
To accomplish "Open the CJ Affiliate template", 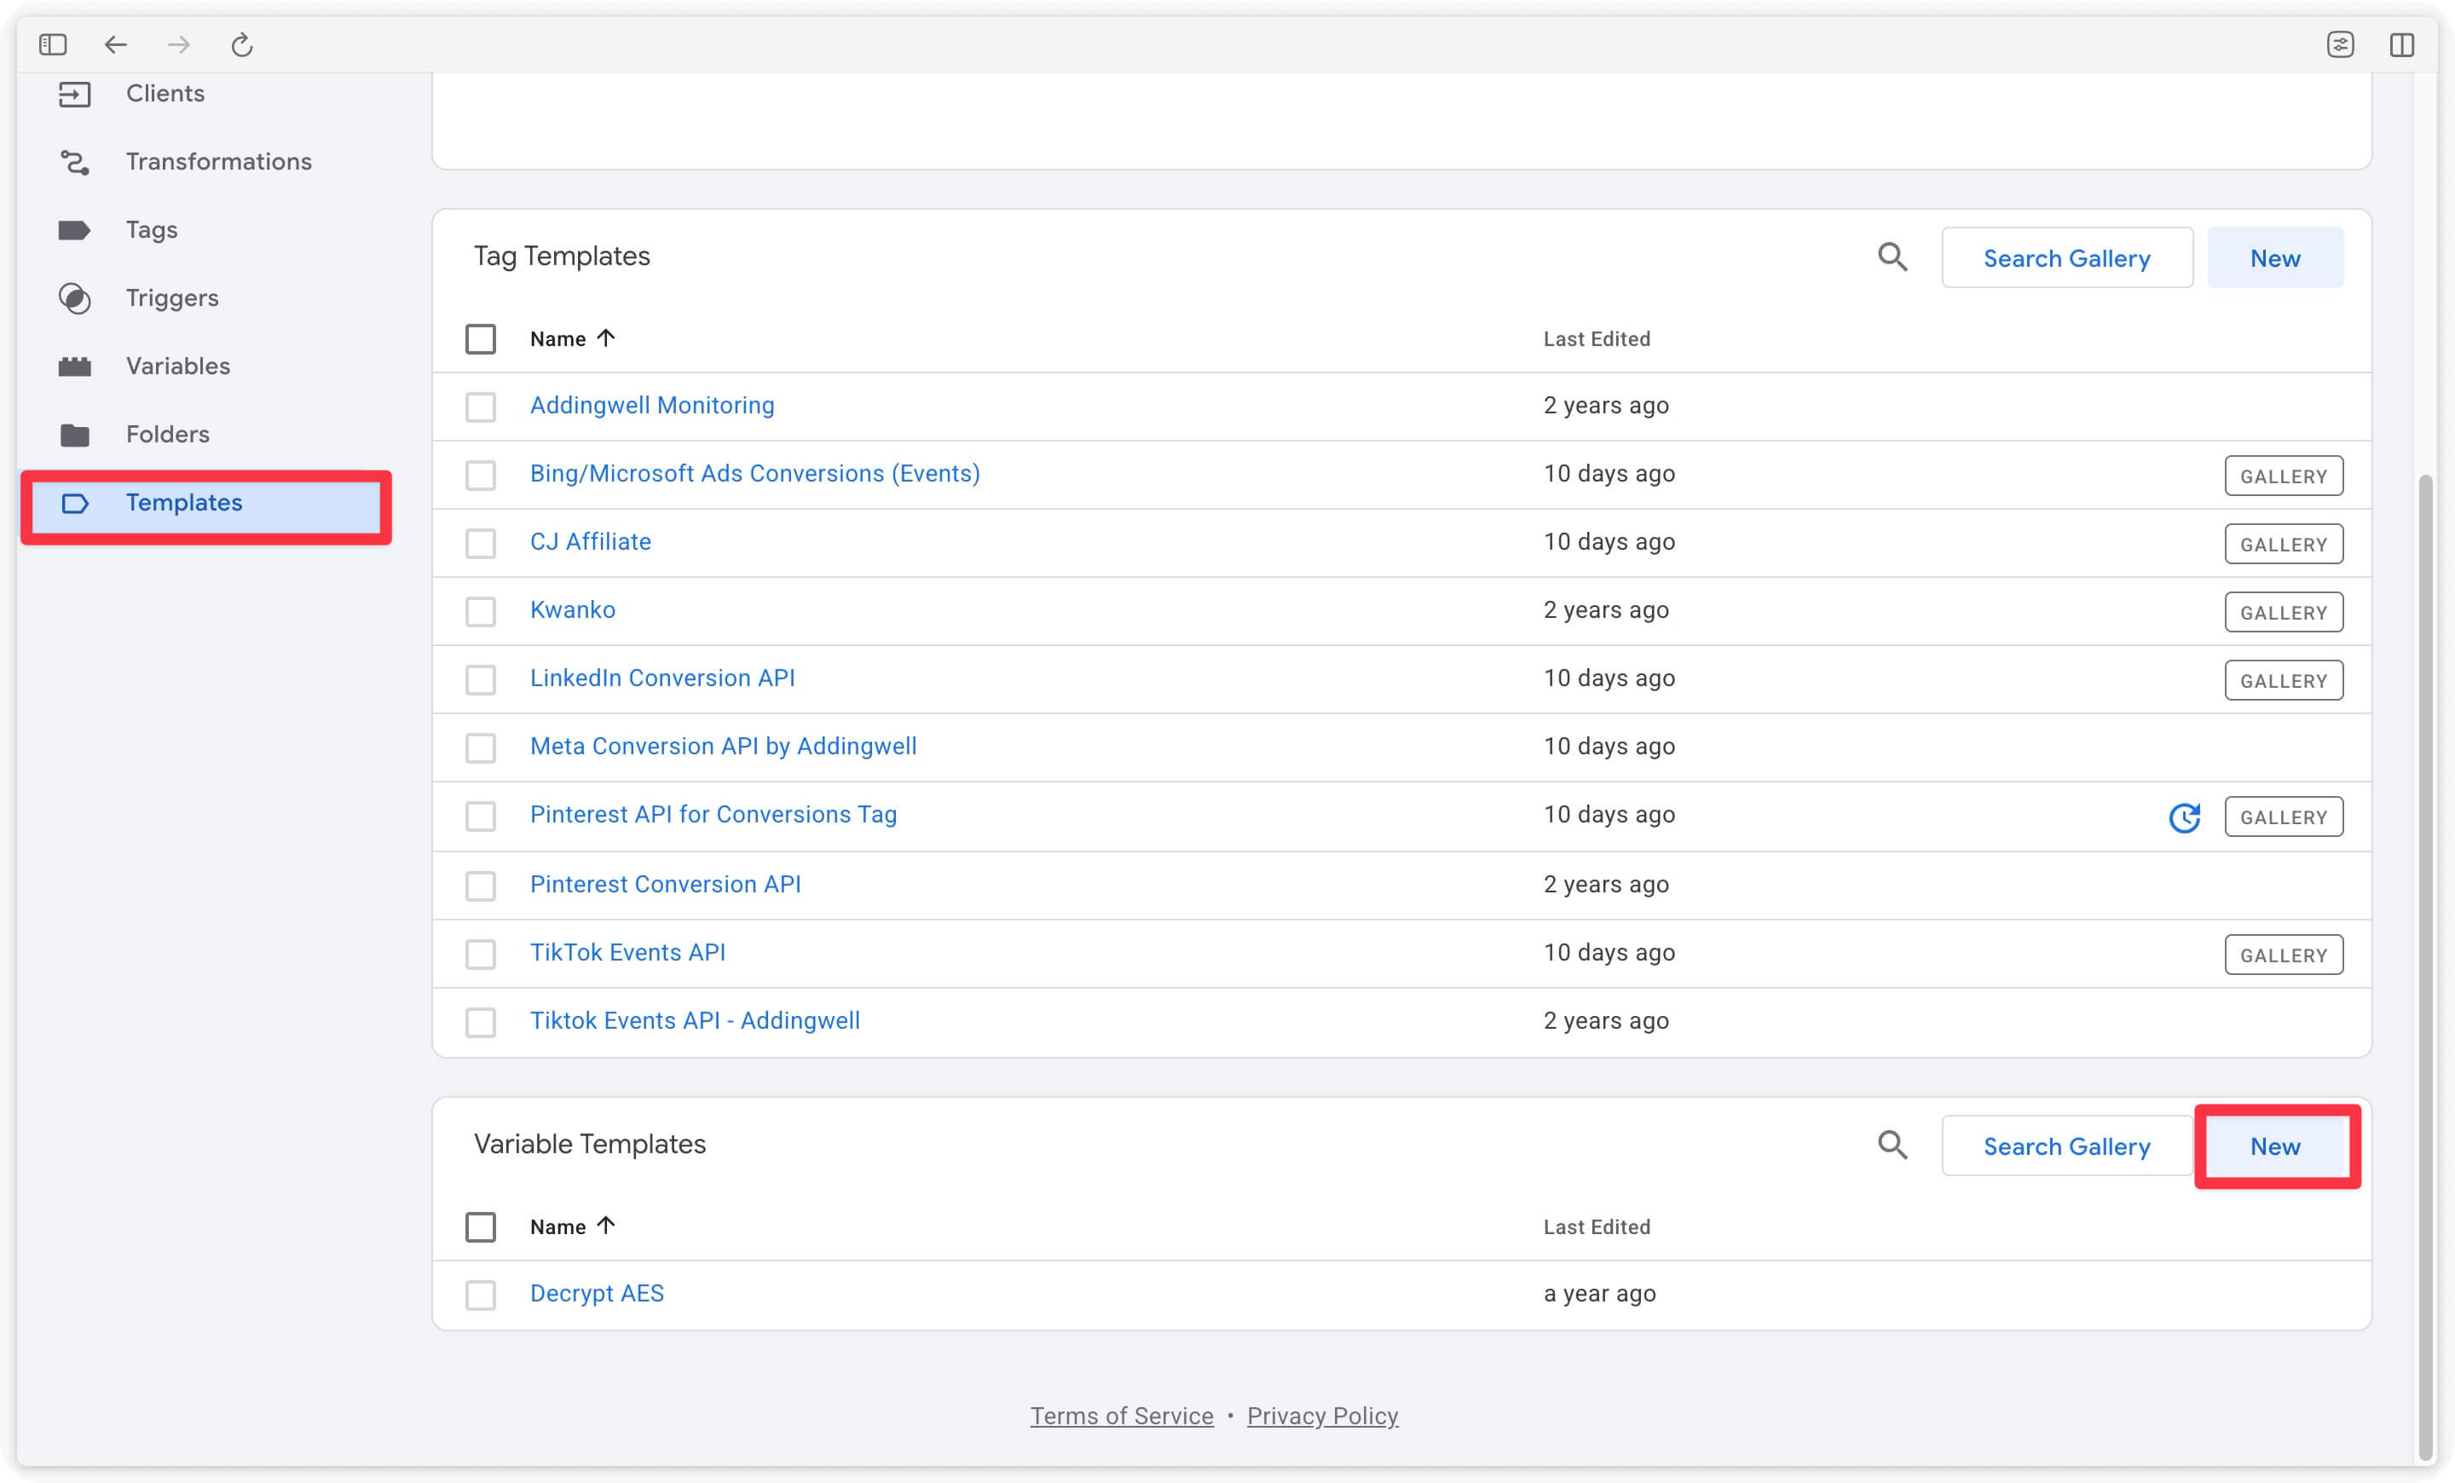I will (x=590, y=542).
